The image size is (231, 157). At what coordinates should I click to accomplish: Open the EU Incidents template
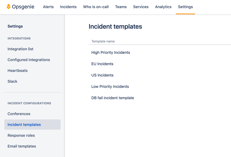click(102, 64)
